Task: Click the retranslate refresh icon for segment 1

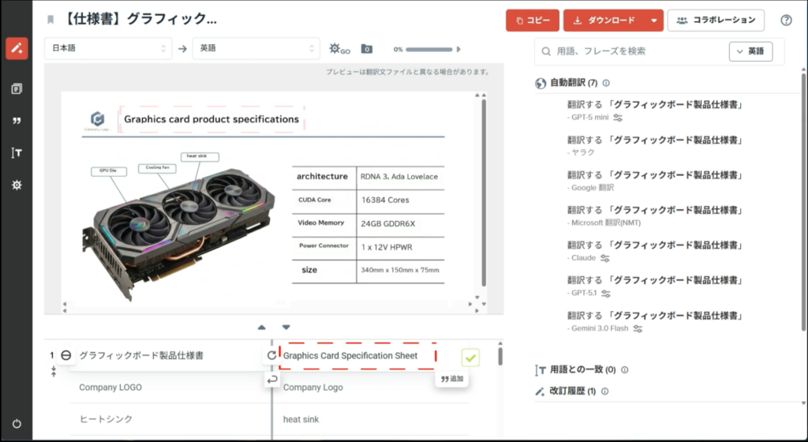Action: pos(271,356)
